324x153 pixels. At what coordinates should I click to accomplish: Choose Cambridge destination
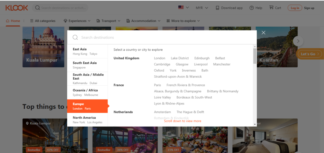pyautogui.click(x=162, y=64)
